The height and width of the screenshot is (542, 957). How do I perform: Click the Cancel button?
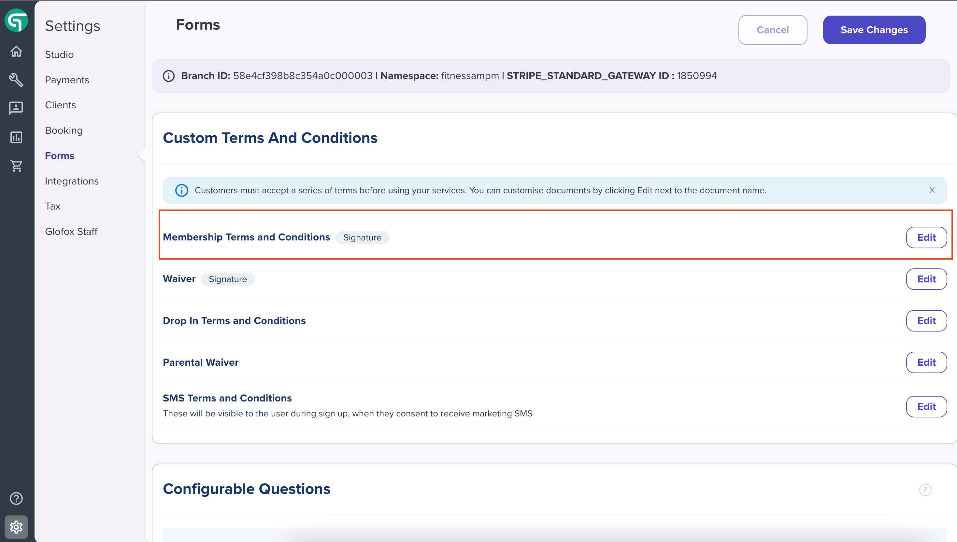pyautogui.click(x=773, y=30)
